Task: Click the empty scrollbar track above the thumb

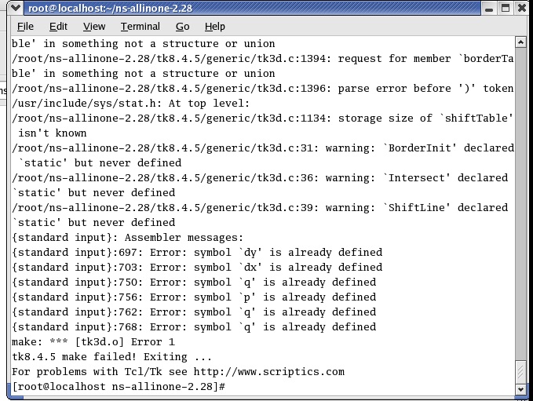Action: pos(521,196)
